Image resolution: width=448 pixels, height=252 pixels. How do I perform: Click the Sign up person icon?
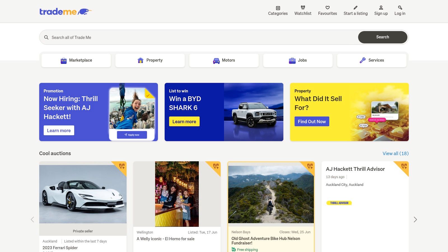(381, 8)
